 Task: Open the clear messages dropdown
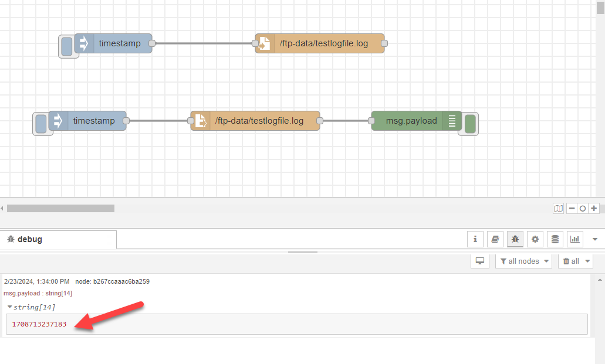(x=575, y=261)
